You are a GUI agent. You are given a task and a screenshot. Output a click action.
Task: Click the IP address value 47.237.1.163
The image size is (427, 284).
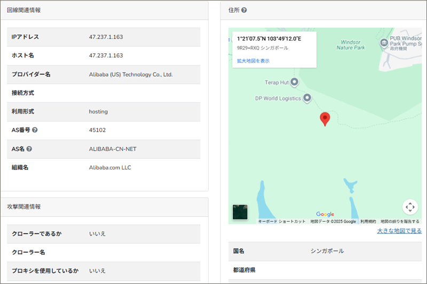[x=106, y=37]
